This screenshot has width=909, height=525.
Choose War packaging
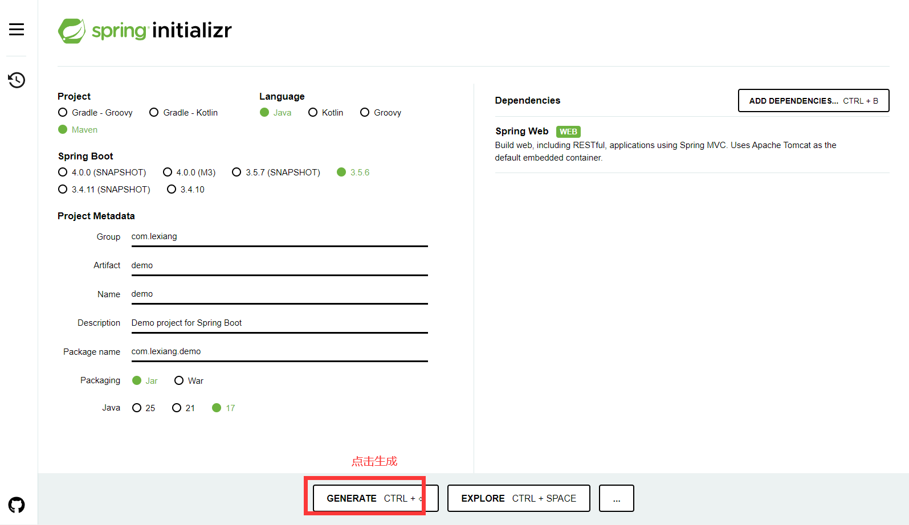tap(189, 381)
